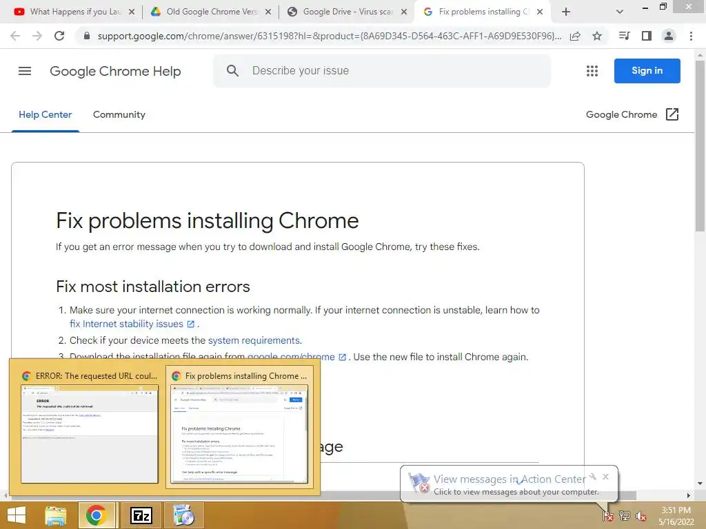Close the Fix problems installing tab
This screenshot has height=529, width=706.
(540, 12)
